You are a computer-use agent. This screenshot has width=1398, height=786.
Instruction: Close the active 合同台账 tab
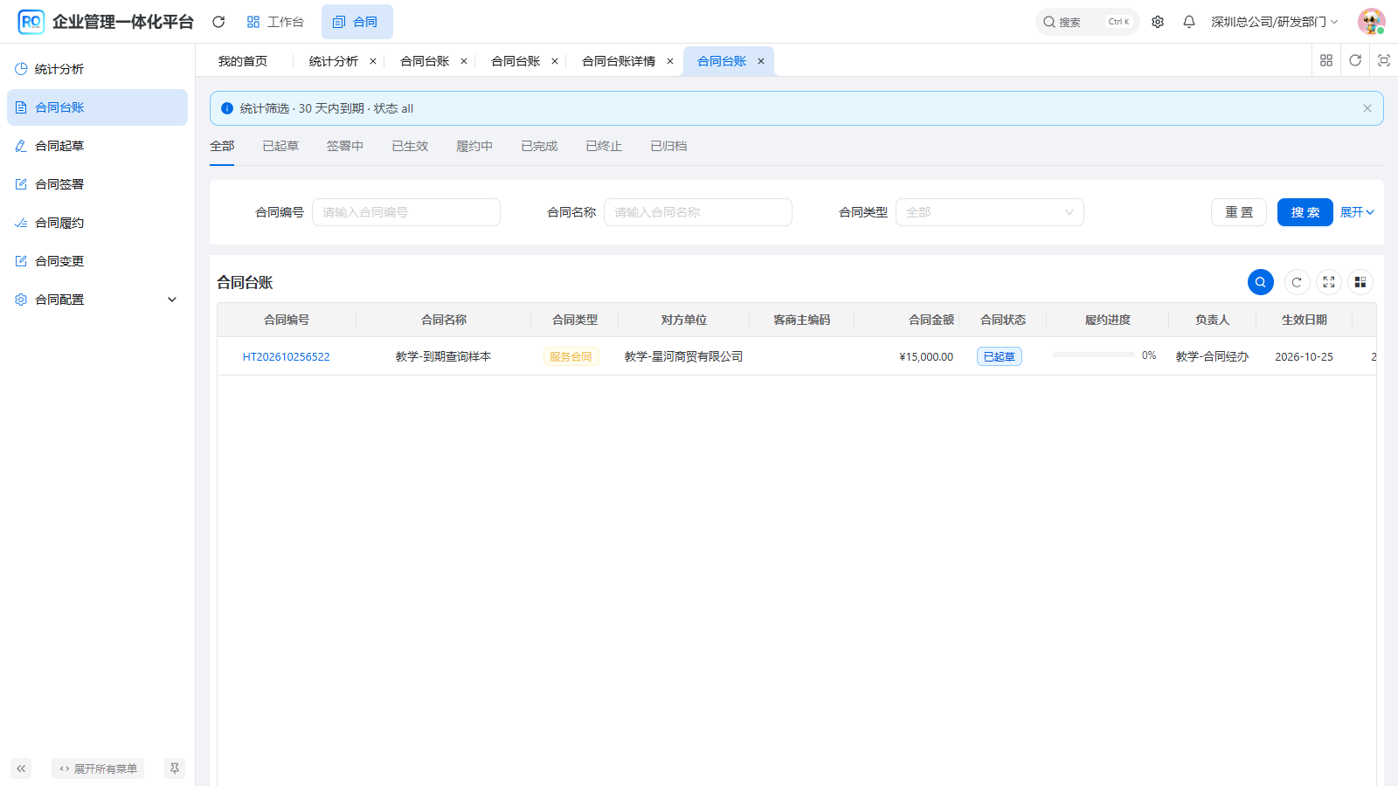(761, 61)
